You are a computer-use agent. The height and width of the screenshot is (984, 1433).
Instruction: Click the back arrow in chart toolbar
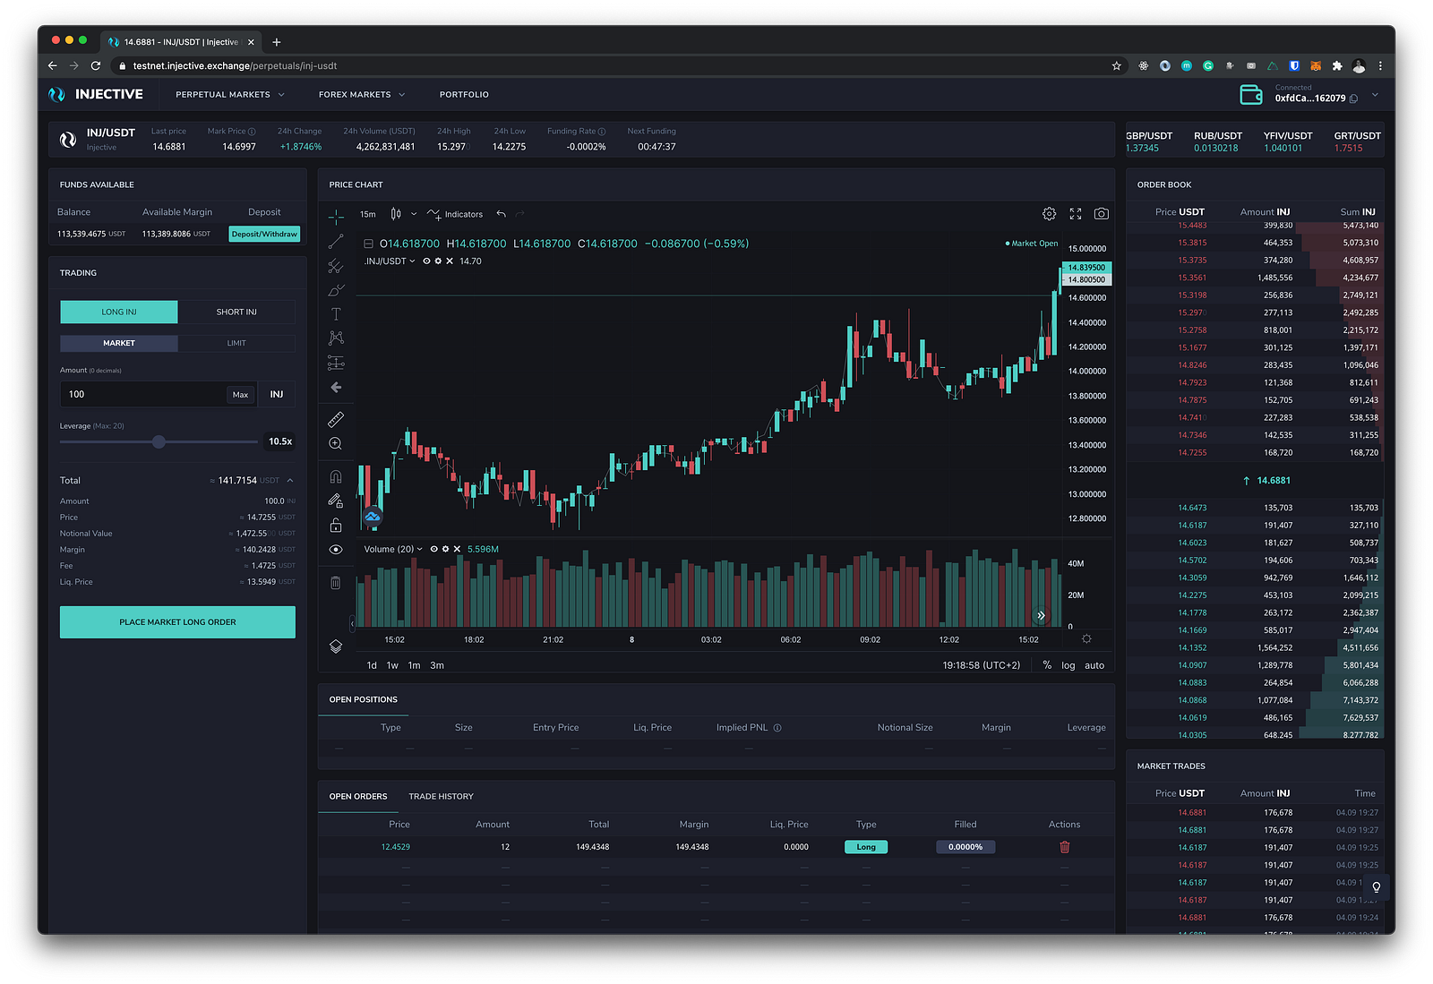pos(336,388)
